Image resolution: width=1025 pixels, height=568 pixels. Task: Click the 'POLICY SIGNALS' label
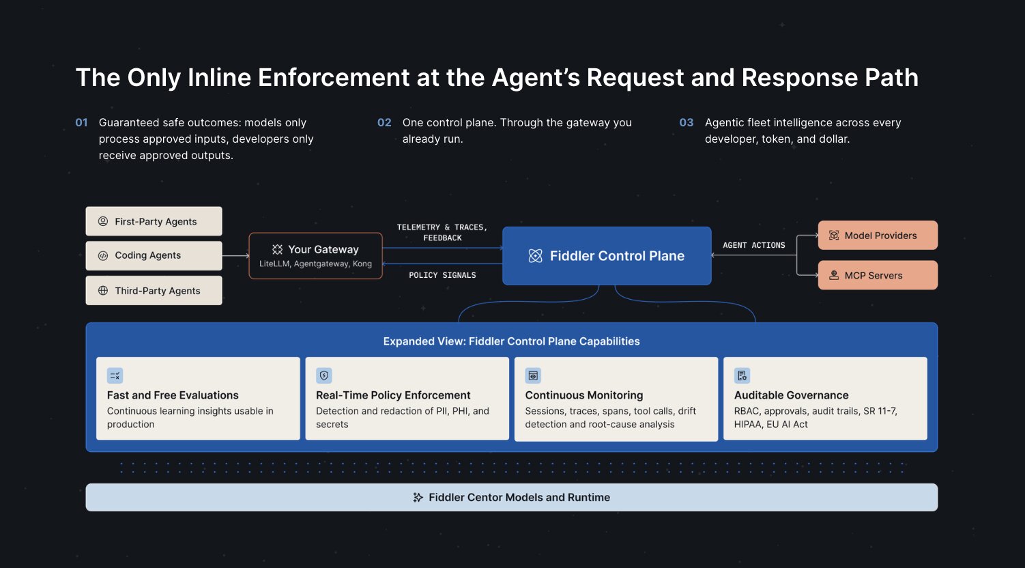(x=442, y=275)
